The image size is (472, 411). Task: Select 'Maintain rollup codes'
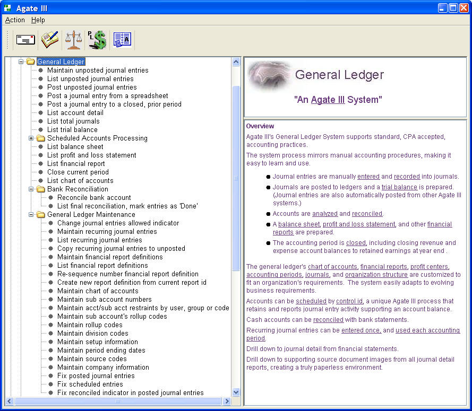point(90,325)
